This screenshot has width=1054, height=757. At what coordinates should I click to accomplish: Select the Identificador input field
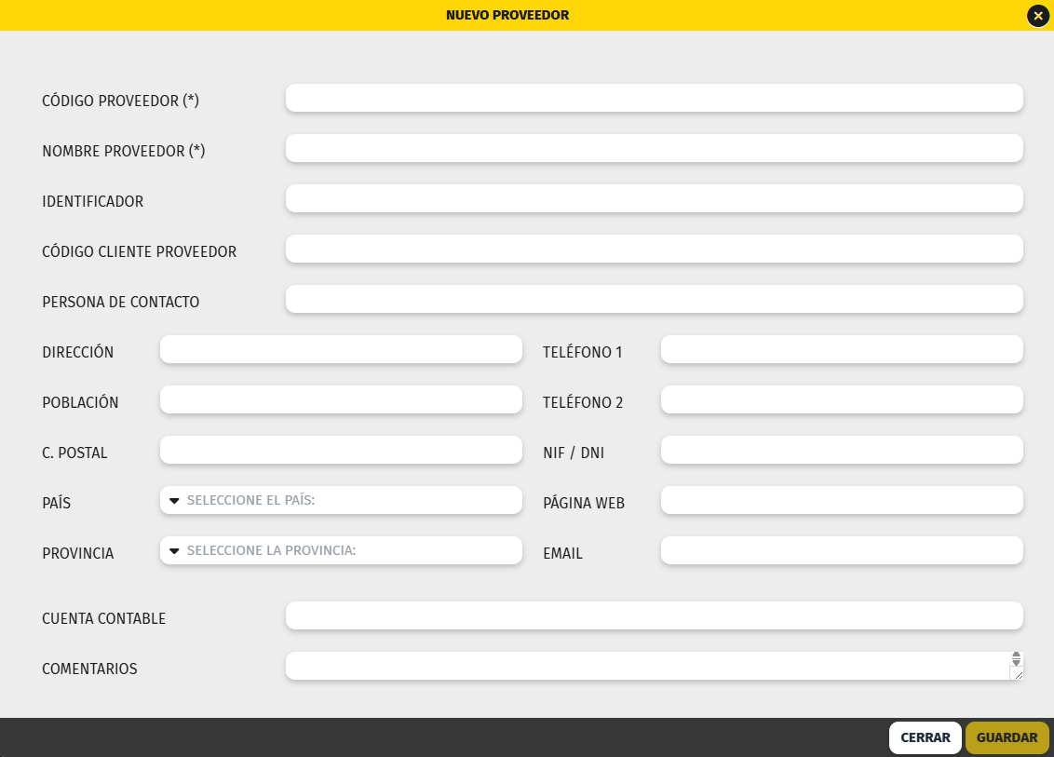654,199
